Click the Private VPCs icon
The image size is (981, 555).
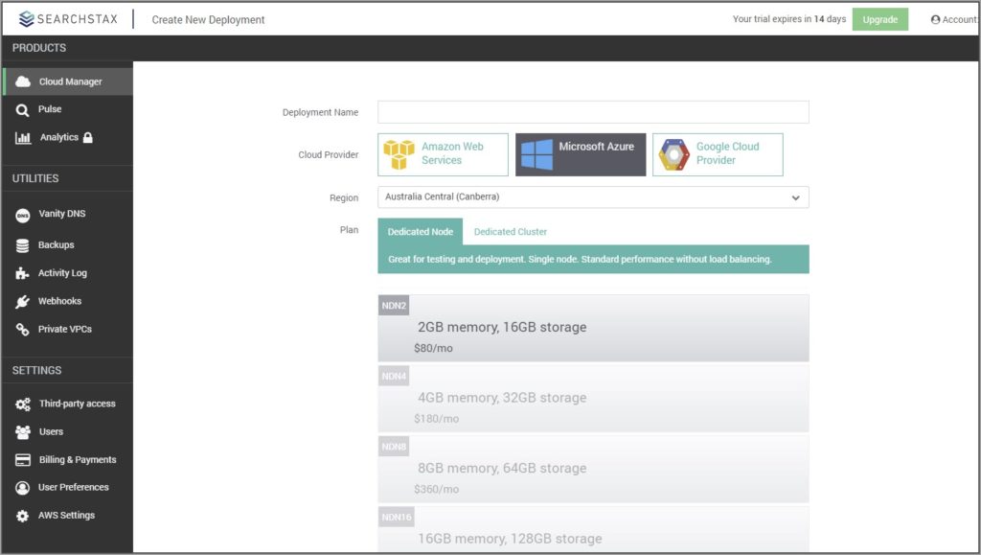point(23,330)
